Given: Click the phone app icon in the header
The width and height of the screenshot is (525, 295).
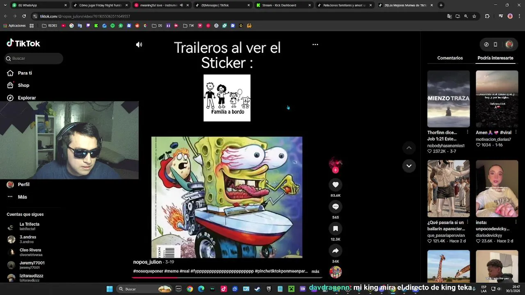Looking at the screenshot, I should 495,44.
